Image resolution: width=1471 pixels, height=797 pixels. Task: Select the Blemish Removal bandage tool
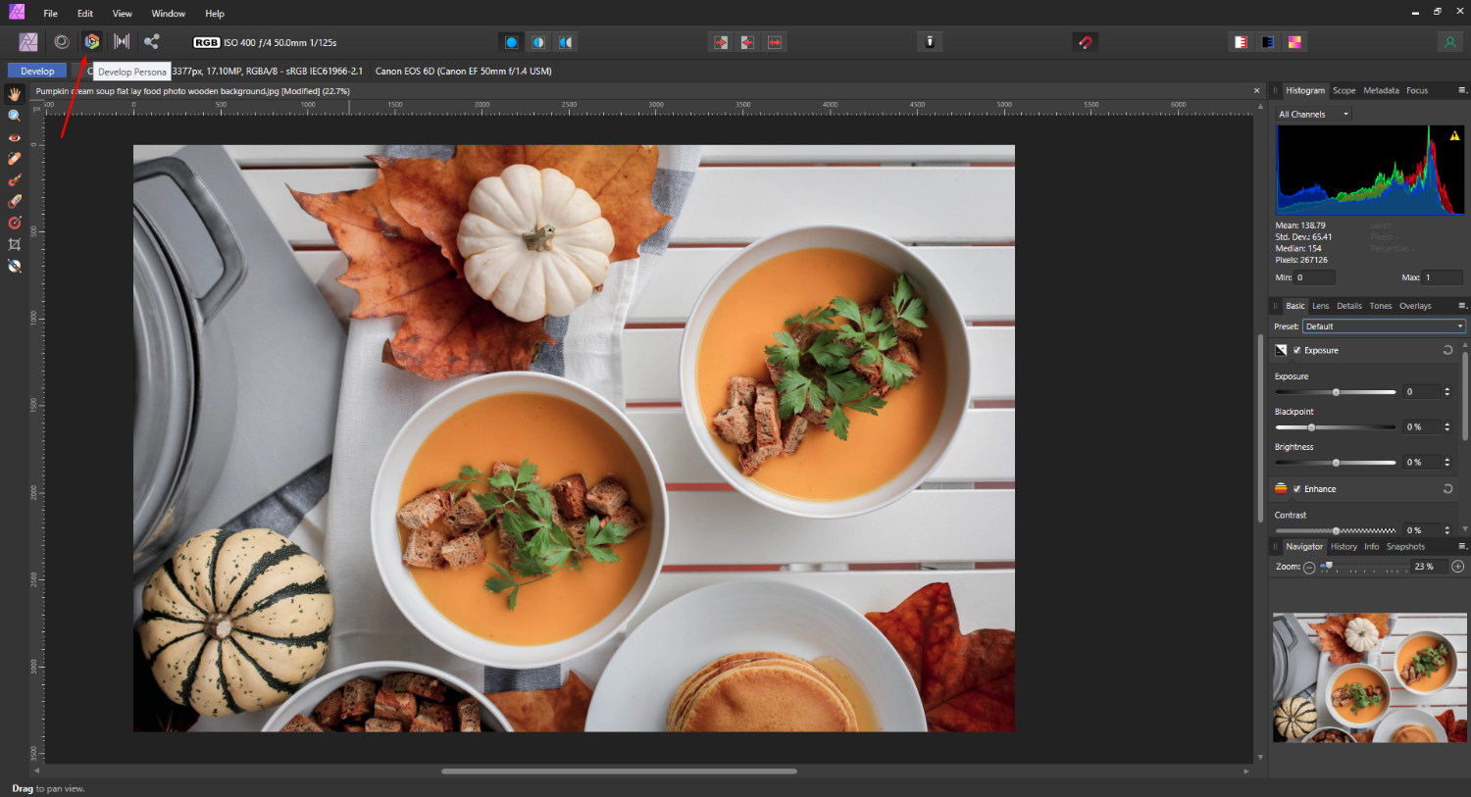click(x=15, y=159)
